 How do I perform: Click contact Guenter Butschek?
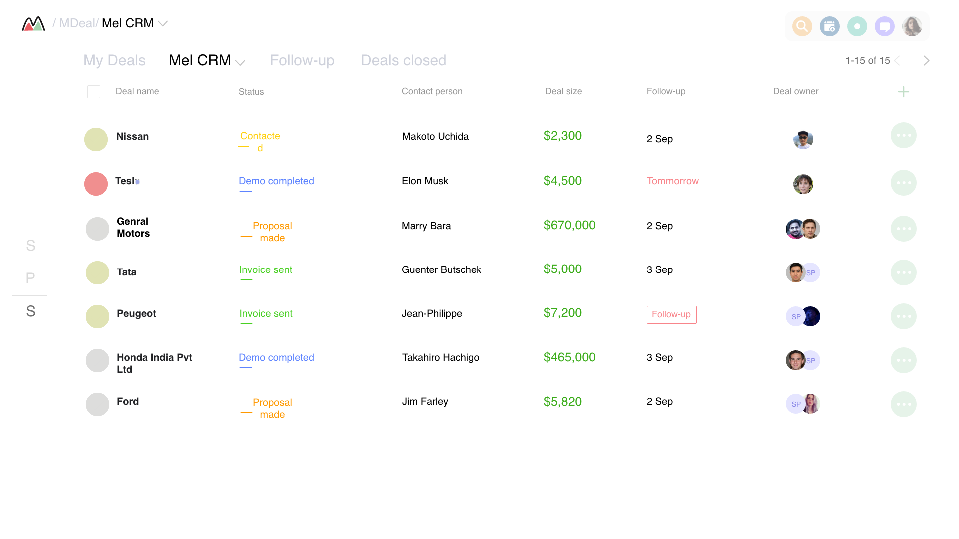tap(442, 270)
